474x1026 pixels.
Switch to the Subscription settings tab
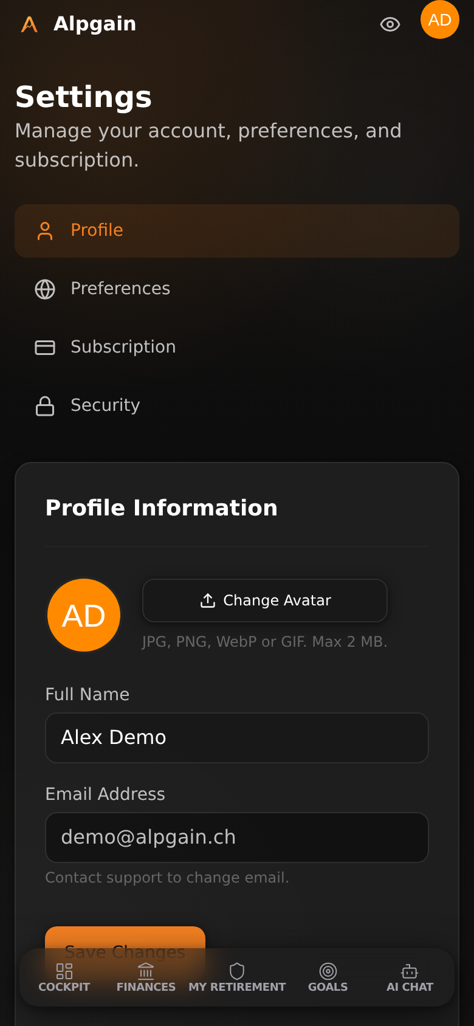click(x=237, y=348)
